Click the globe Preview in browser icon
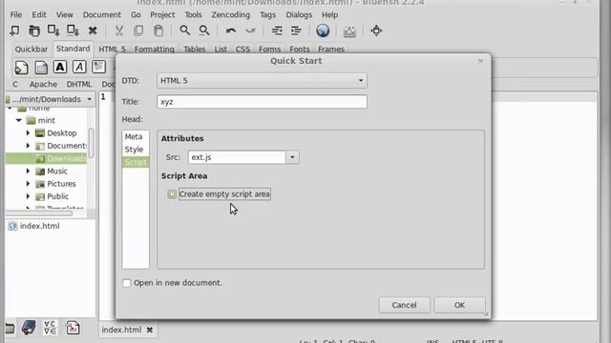The width and height of the screenshot is (611, 343). coord(323,30)
